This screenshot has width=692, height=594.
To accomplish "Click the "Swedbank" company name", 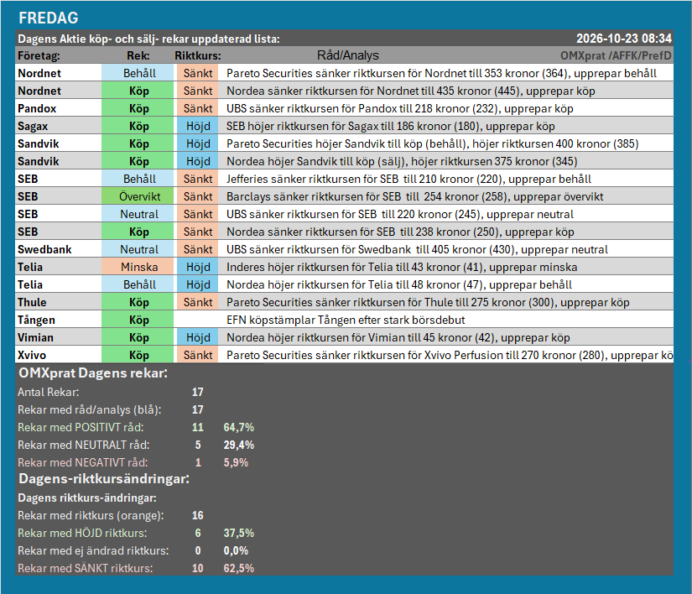I will click(44, 250).
